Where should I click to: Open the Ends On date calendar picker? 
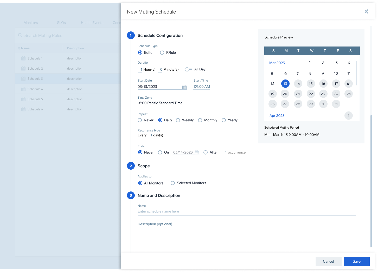pos(197,152)
